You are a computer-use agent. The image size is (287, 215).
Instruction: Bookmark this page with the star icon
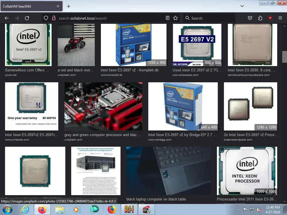175,18
